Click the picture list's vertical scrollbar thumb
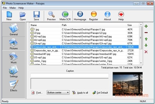The image size is (155, 104). (141, 38)
